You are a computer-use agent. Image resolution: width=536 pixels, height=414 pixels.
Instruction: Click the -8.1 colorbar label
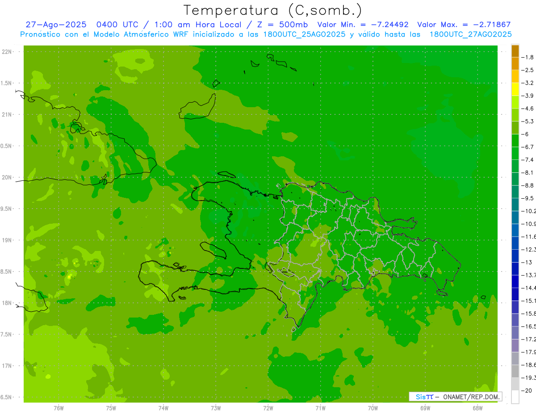(528, 172)
